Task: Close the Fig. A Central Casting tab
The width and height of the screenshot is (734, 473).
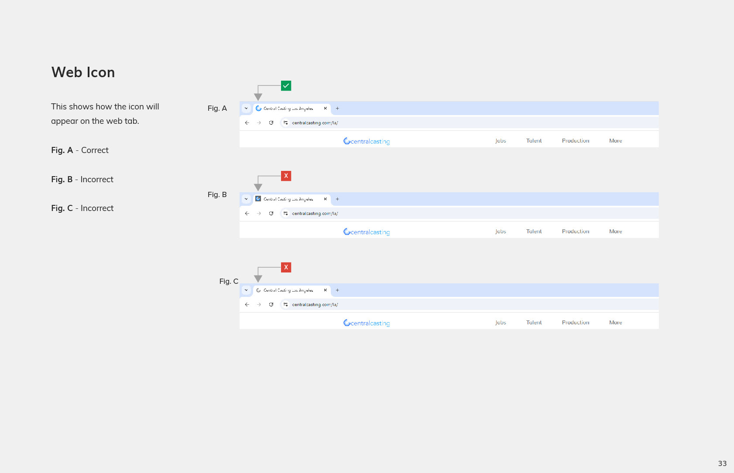Action: pyautogui.click(x=325, y=109)
